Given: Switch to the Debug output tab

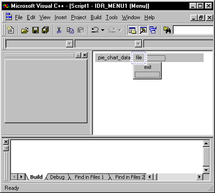Looking at the screenshot, I should pos(57,177).
